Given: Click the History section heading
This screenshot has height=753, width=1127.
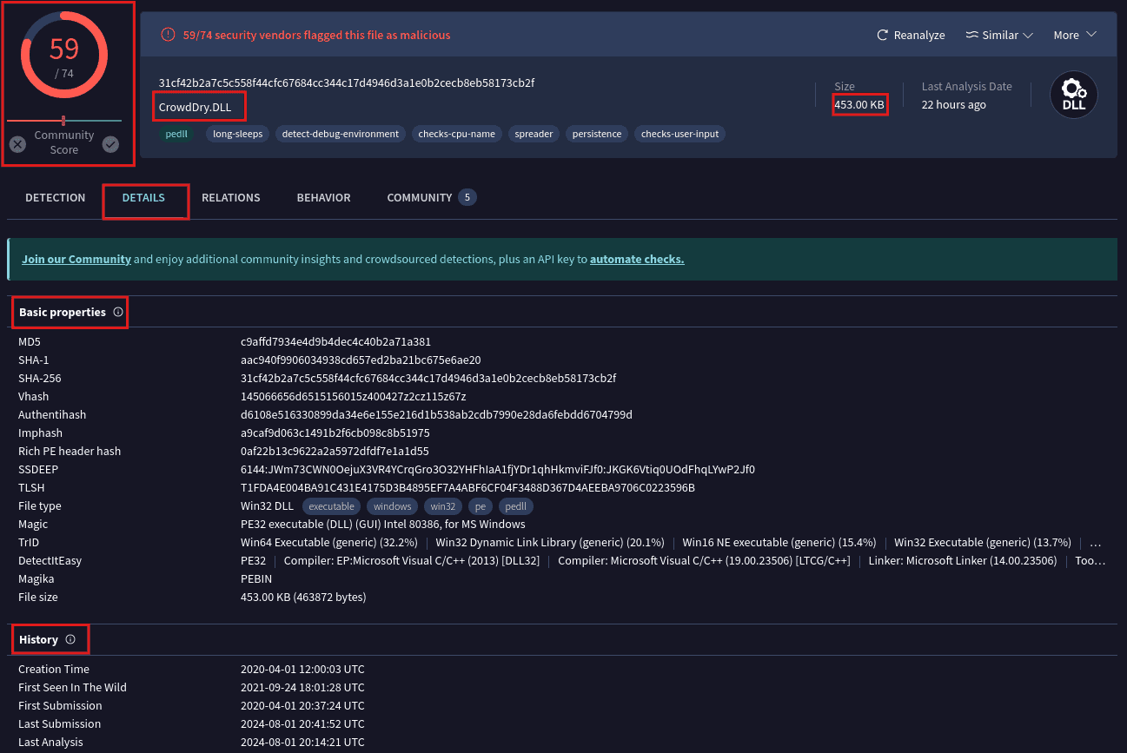Looking at the screenshot, I should click(x=38, y=639).
